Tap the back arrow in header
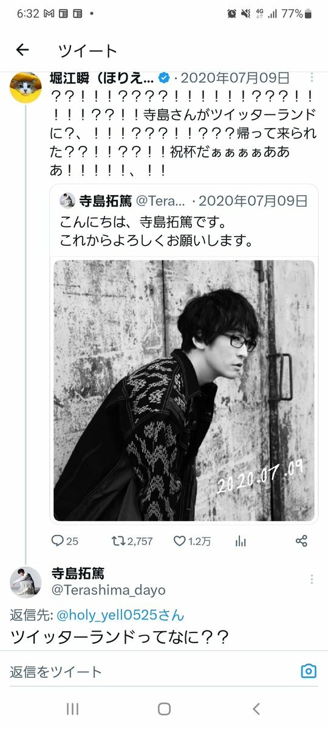Image resolution: width=328 pixels, height=729 pixels. pos(22,50)
